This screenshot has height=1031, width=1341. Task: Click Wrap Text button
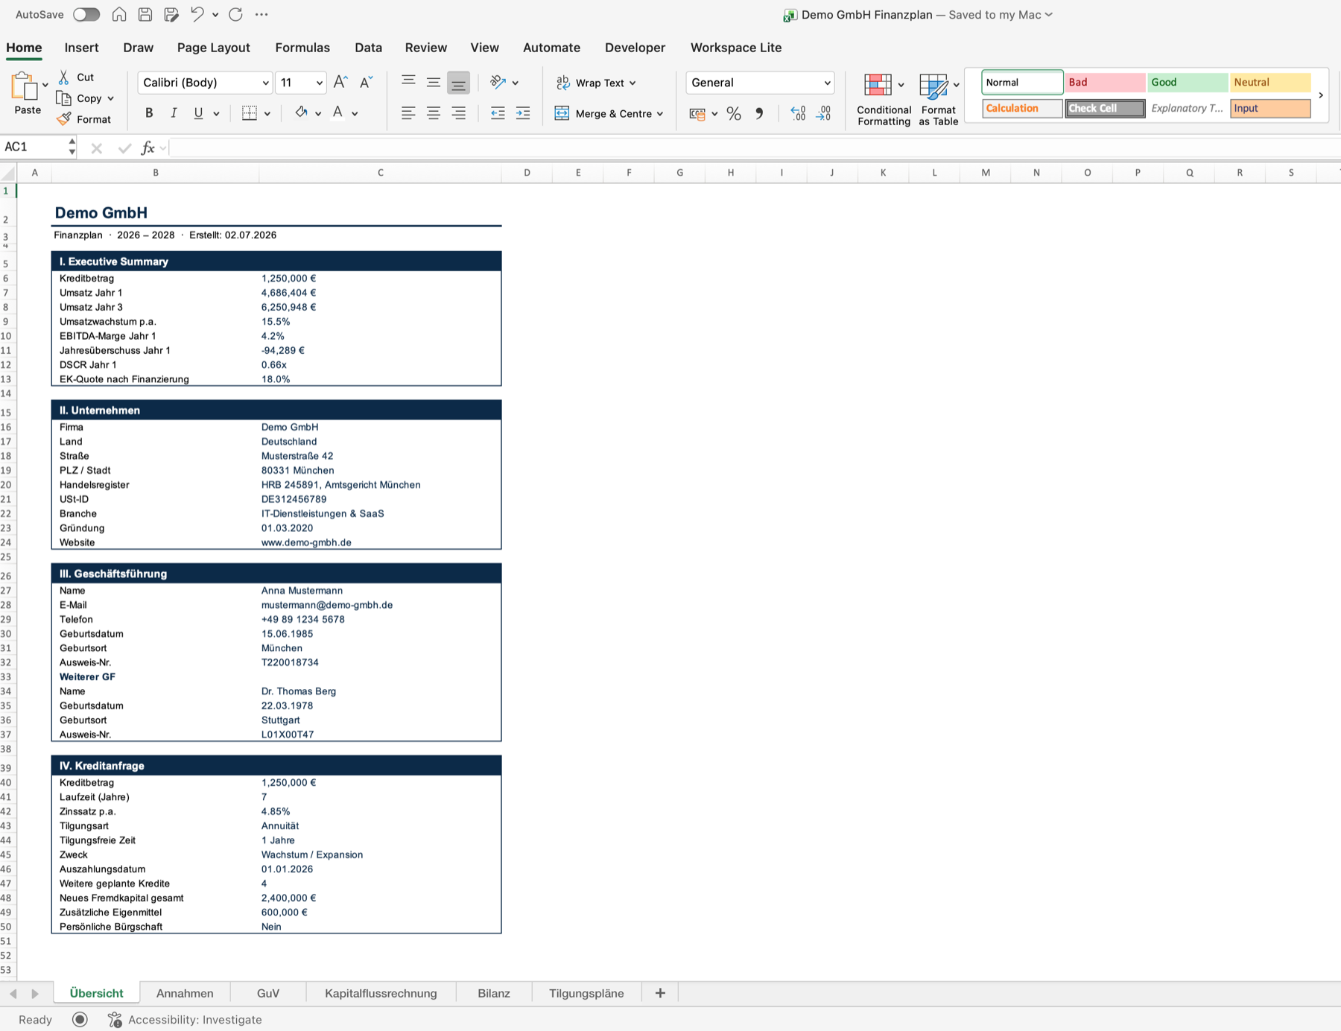tap(595, 83)
